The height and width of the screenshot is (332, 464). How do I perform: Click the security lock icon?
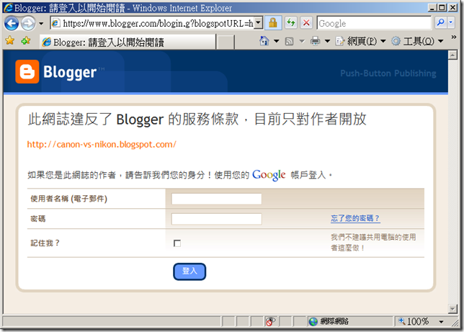(273, 23)
